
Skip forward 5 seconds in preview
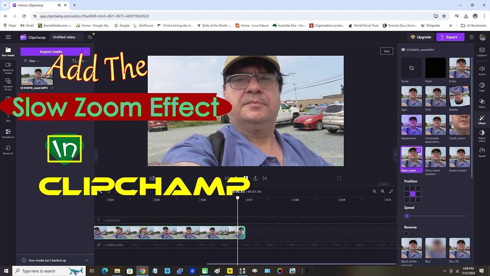(255, 178)
